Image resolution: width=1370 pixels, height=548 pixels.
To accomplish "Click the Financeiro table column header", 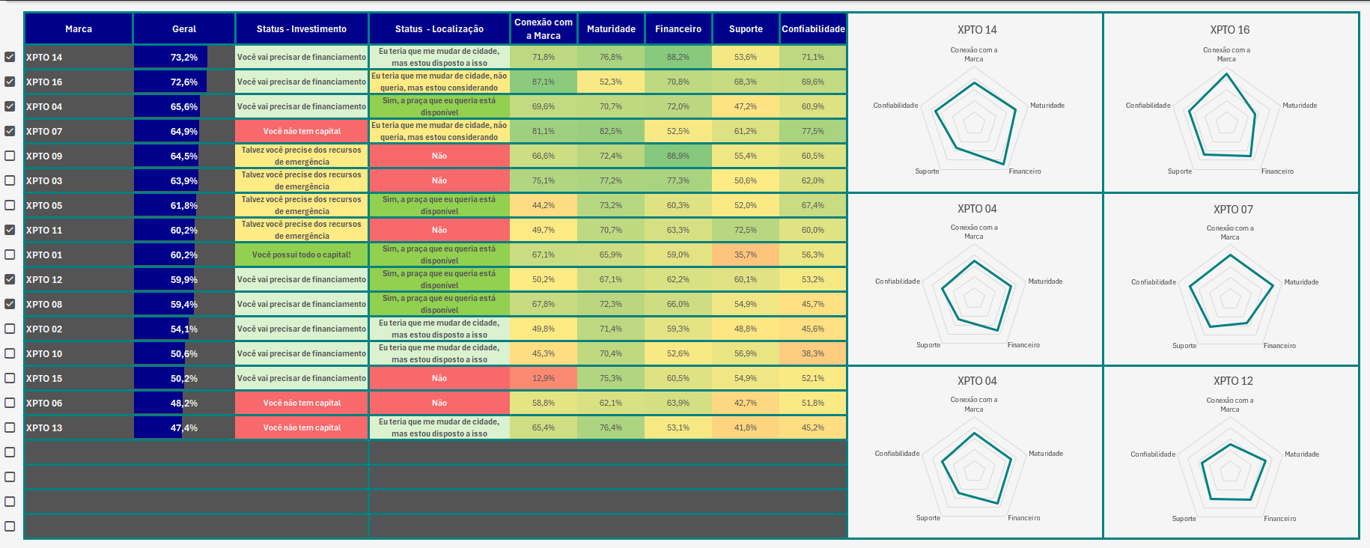I will [678, 29].
